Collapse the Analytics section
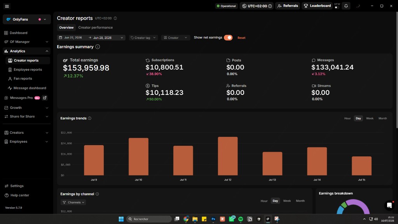This screenshot has height=224, width=398. [27, 51]
